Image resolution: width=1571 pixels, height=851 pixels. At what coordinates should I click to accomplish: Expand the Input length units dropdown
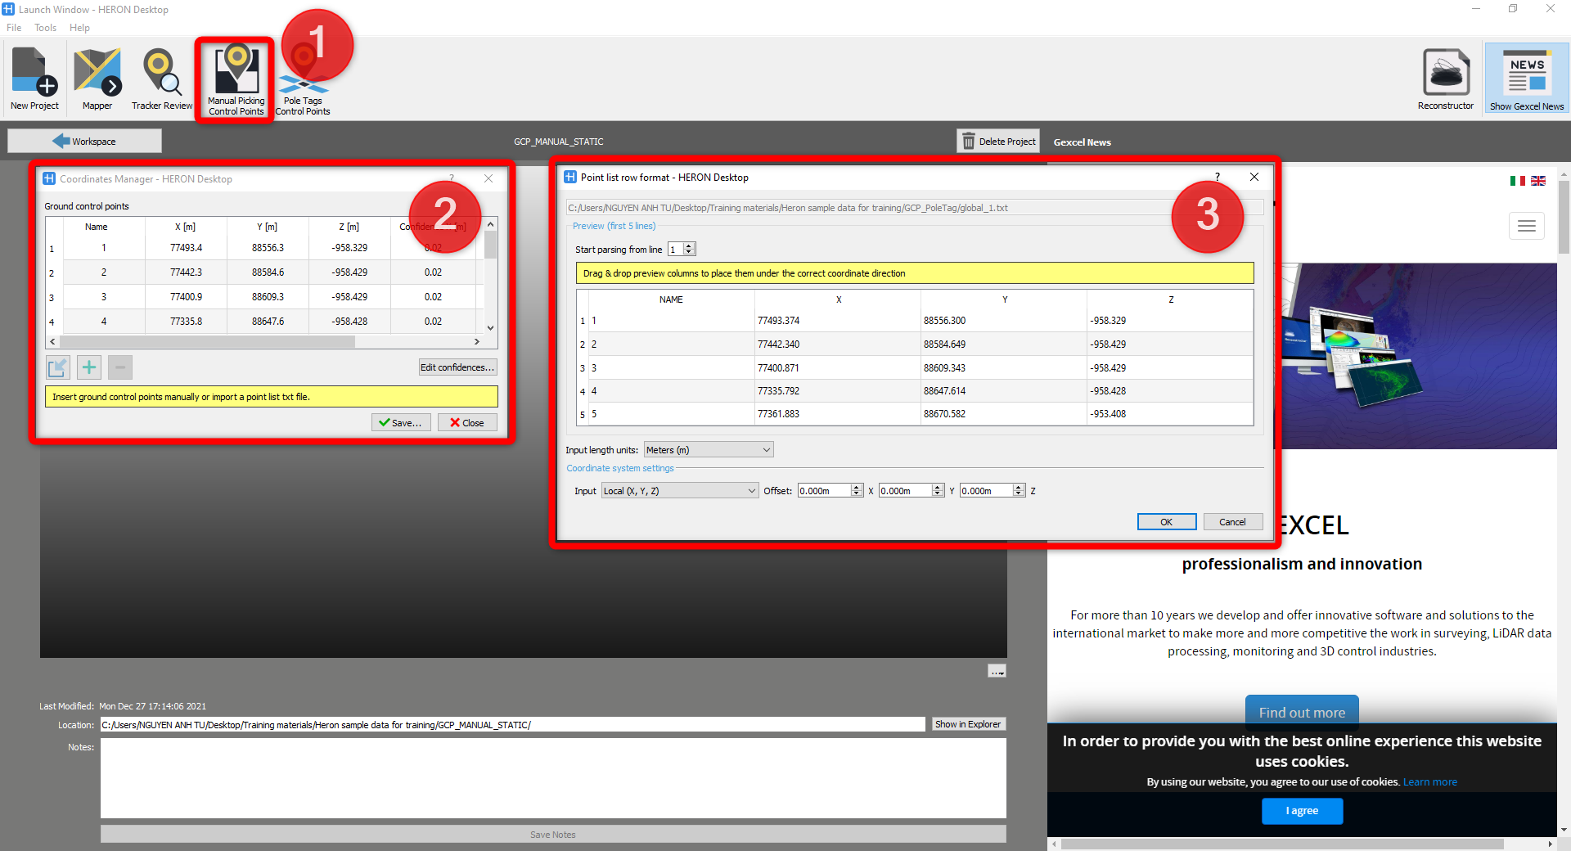tap(708, 450)
